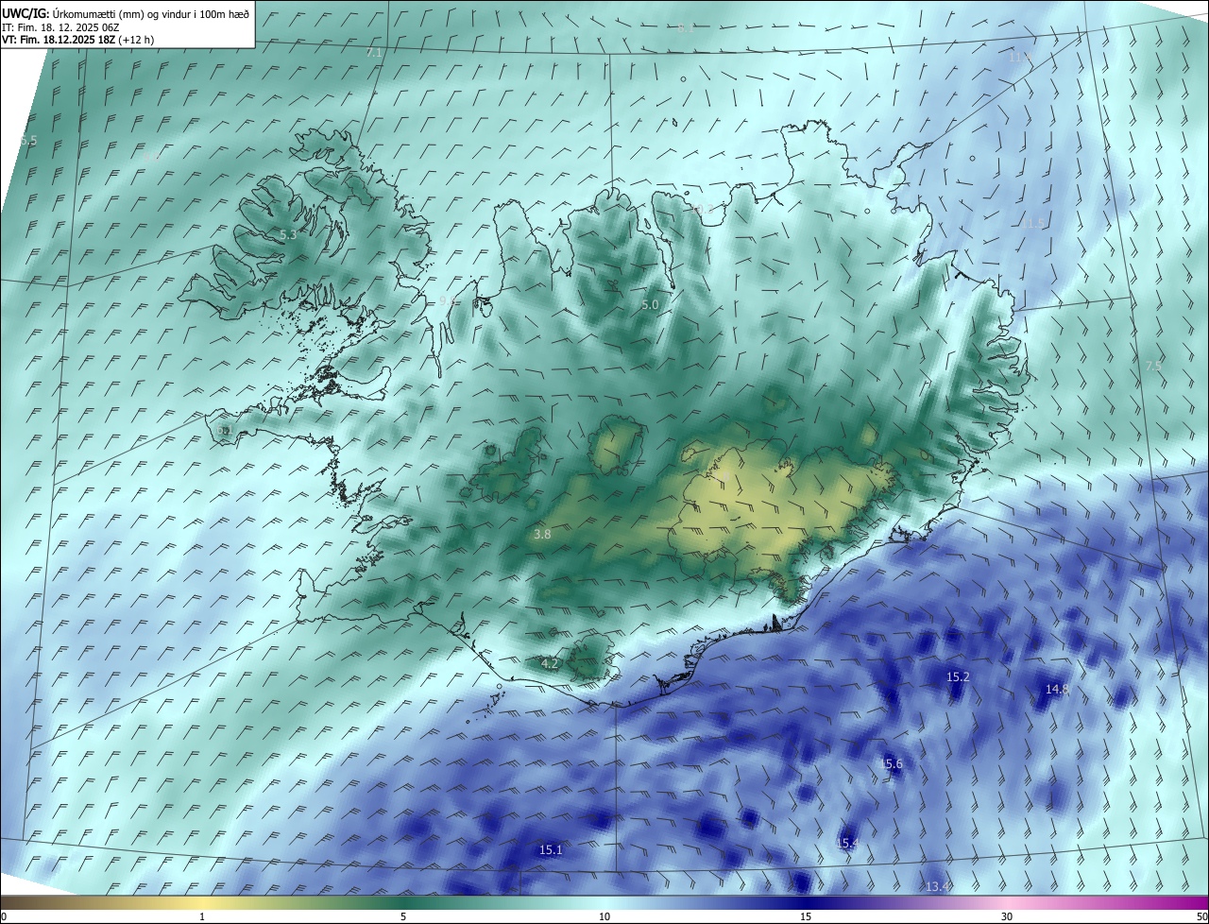
Task: Click the 13.4 value label over the sea
Action: coord(938,886)
